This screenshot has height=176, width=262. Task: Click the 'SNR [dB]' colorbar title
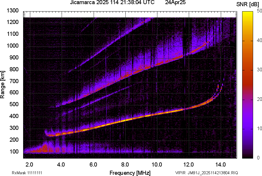click(x=248, y=4)
